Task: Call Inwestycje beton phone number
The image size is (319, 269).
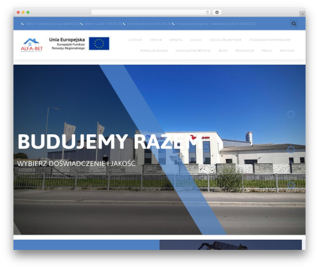Action: click(149, 24)
